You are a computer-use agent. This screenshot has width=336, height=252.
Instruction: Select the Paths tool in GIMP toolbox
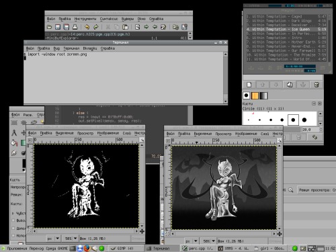(14, 133)
